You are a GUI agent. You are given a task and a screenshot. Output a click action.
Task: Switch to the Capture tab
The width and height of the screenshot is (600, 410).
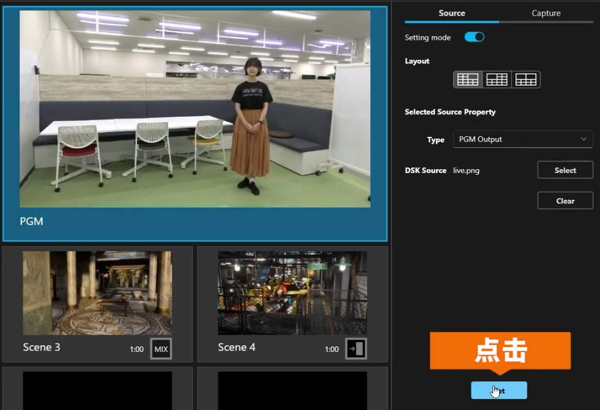[x=546, y=13]
